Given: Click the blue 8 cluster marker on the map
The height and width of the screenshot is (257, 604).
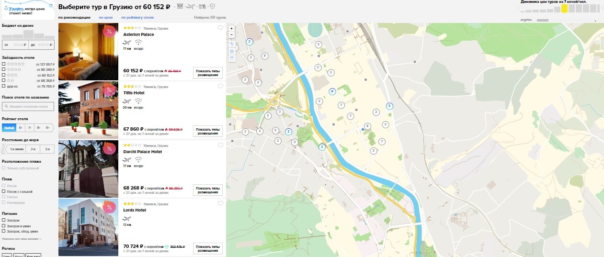Looking at the screenshot, I should 332,91.
